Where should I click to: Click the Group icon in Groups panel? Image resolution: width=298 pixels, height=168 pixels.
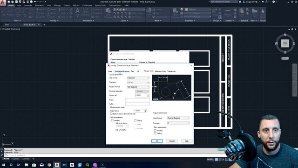(215, 12)
